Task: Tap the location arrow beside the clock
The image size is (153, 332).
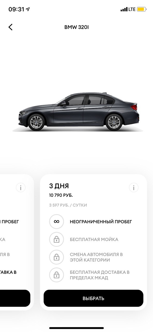Action: click(28, 9)
